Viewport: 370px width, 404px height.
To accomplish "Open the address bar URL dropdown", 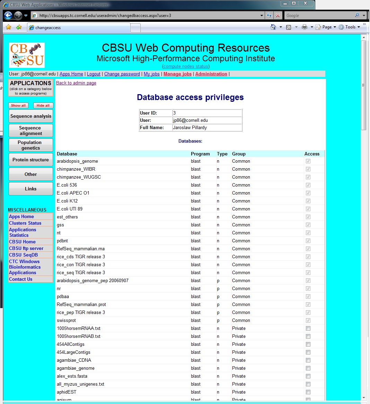I will click(x=262, y=16).
